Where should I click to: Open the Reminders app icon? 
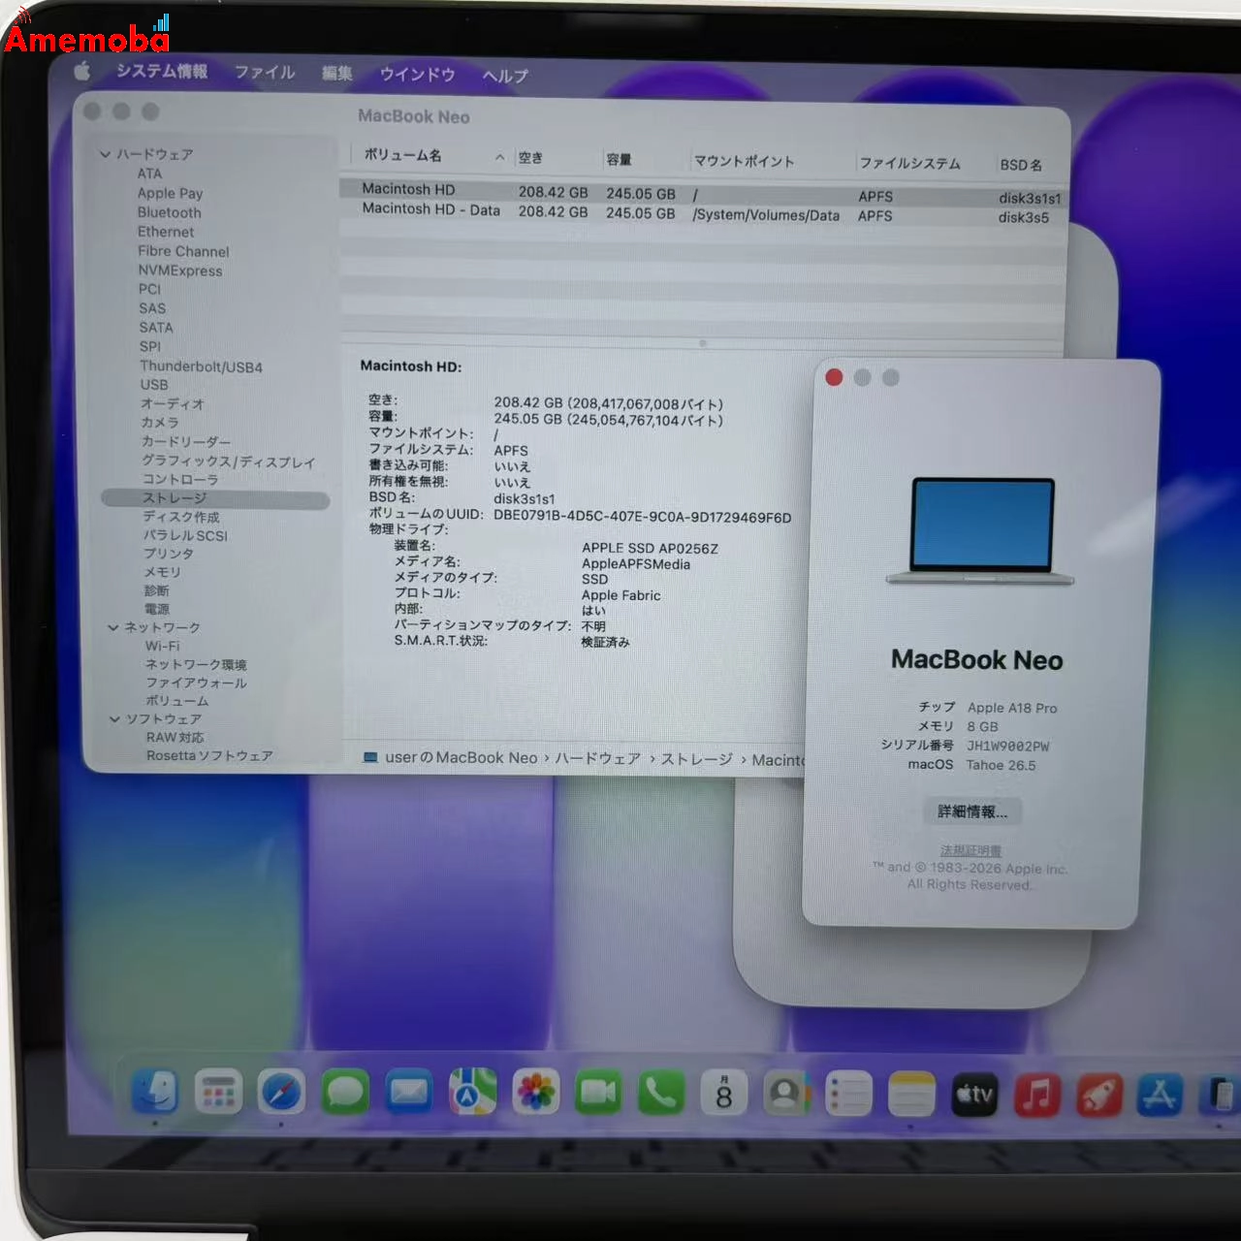click(x=849, y=1095)
